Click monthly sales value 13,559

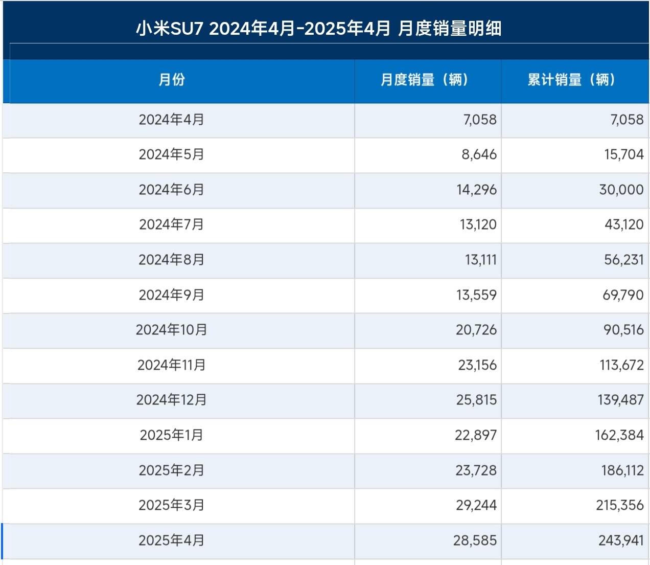[477, 295]
